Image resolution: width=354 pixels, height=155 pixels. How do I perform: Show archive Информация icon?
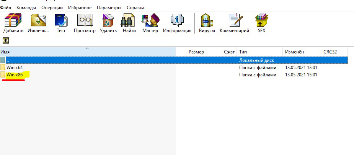coord(177,22)
